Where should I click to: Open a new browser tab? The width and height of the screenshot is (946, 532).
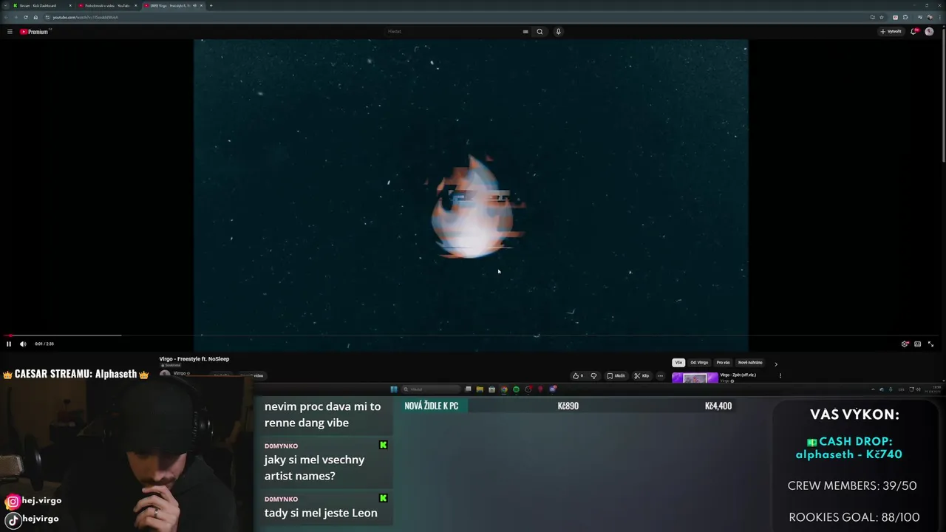pyautogui.click(x=211, y=5)
